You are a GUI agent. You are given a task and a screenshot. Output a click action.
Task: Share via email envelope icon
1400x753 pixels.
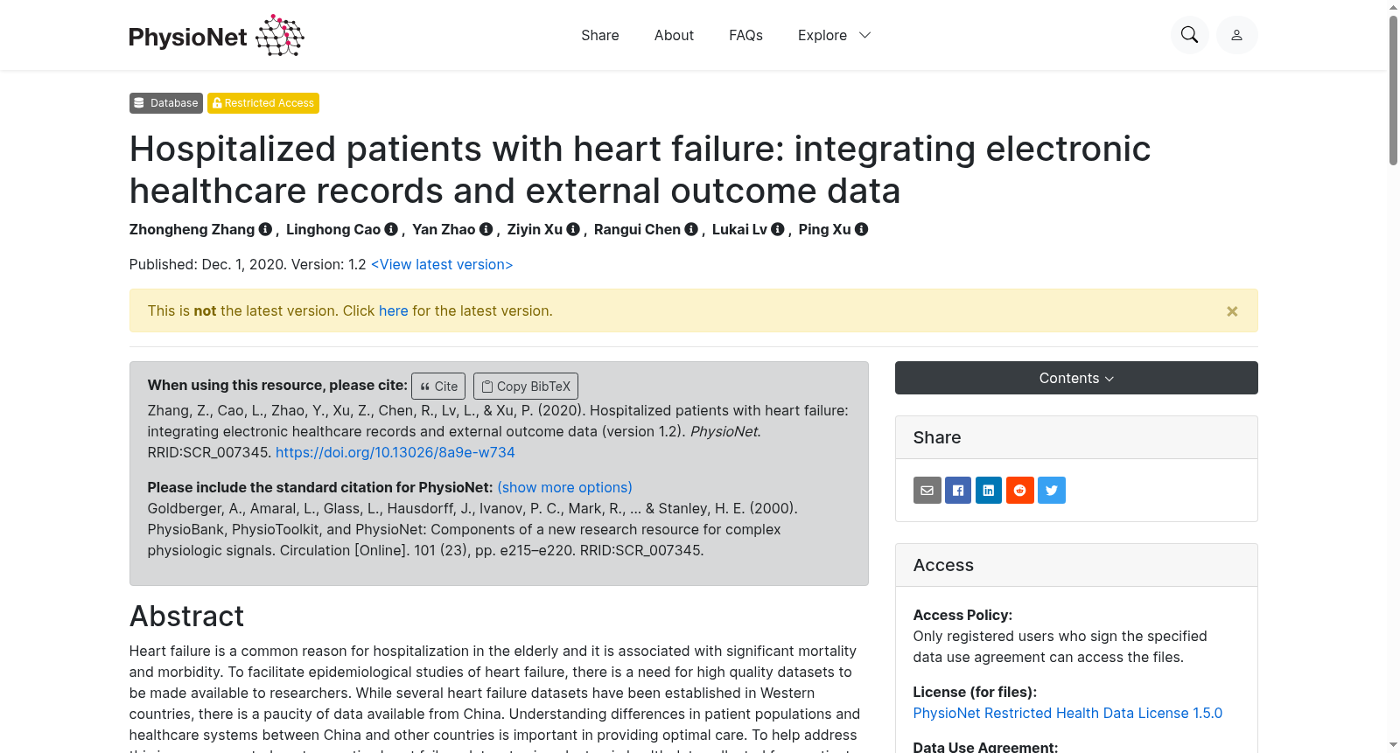pyautogui.click(x=927, y=490)
